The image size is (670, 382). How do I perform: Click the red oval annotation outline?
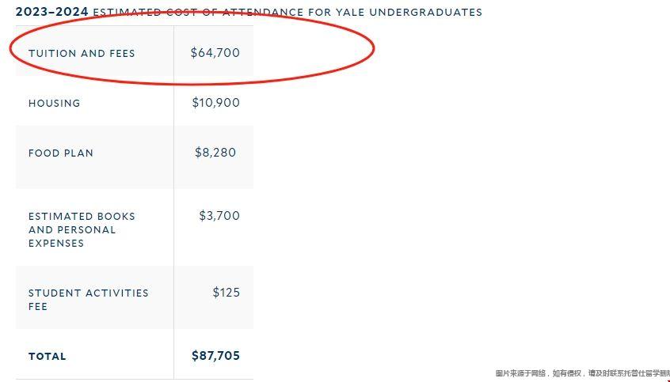click(x=375, y=47)
